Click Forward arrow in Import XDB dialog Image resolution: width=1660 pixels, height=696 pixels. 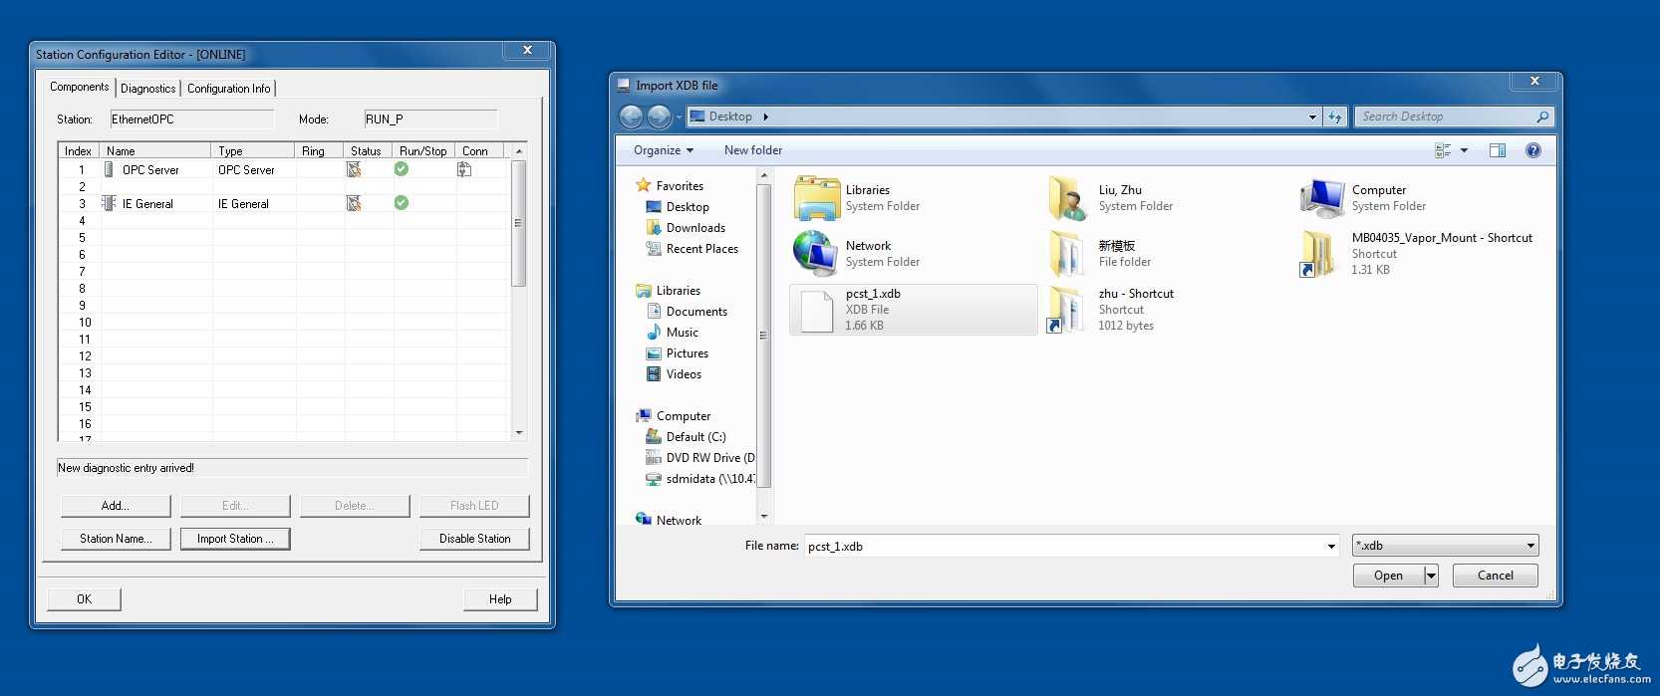[x=659, y=116]
